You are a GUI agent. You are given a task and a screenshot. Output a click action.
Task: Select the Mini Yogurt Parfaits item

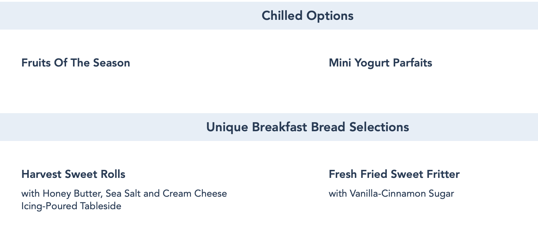380,63
